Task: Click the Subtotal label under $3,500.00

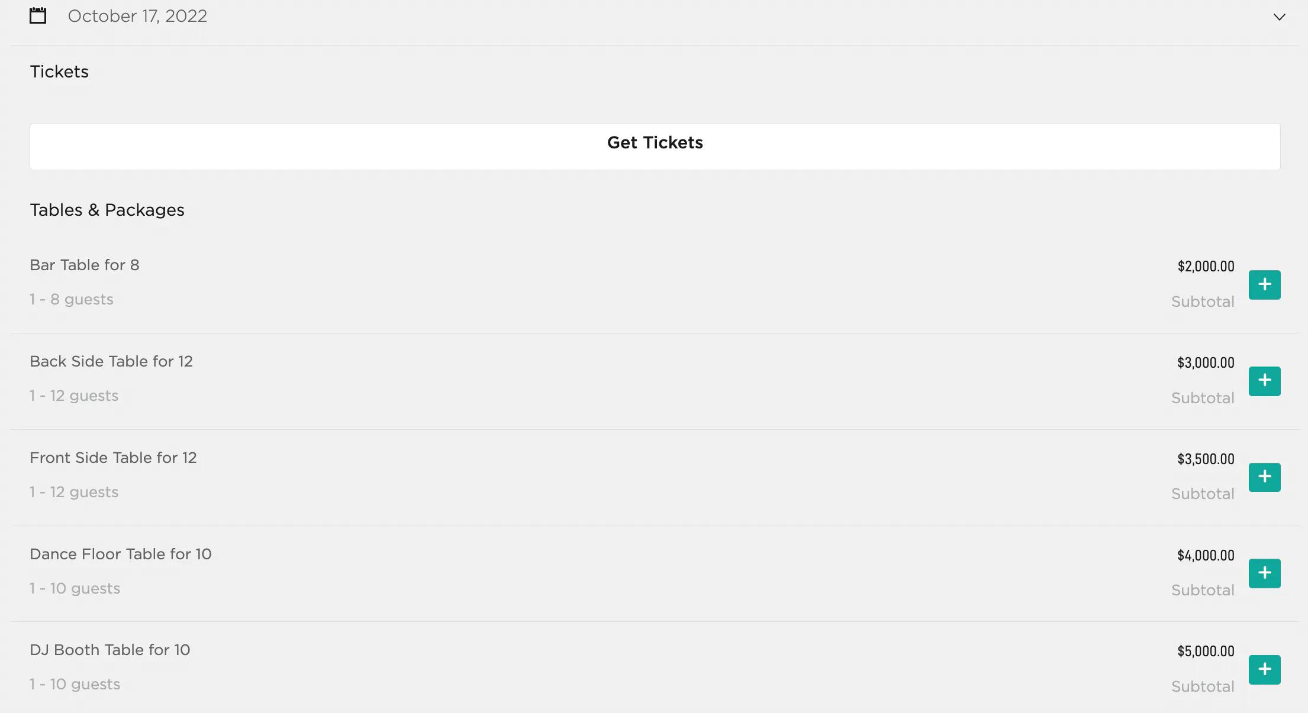Action: 1203,494
